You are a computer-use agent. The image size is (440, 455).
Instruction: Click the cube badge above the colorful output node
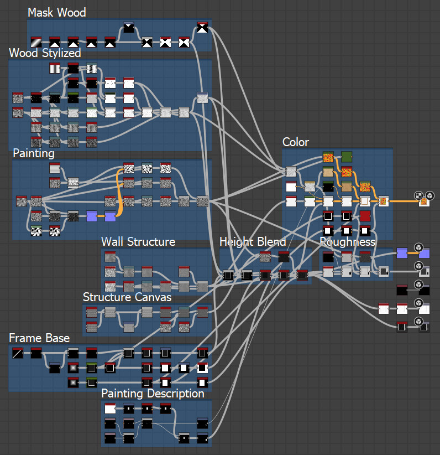[429, 195]
